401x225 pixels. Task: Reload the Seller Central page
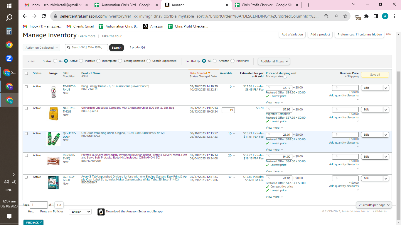click(44, 16)
